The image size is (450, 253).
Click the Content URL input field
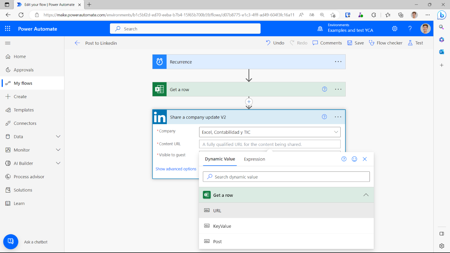[270, 144]
